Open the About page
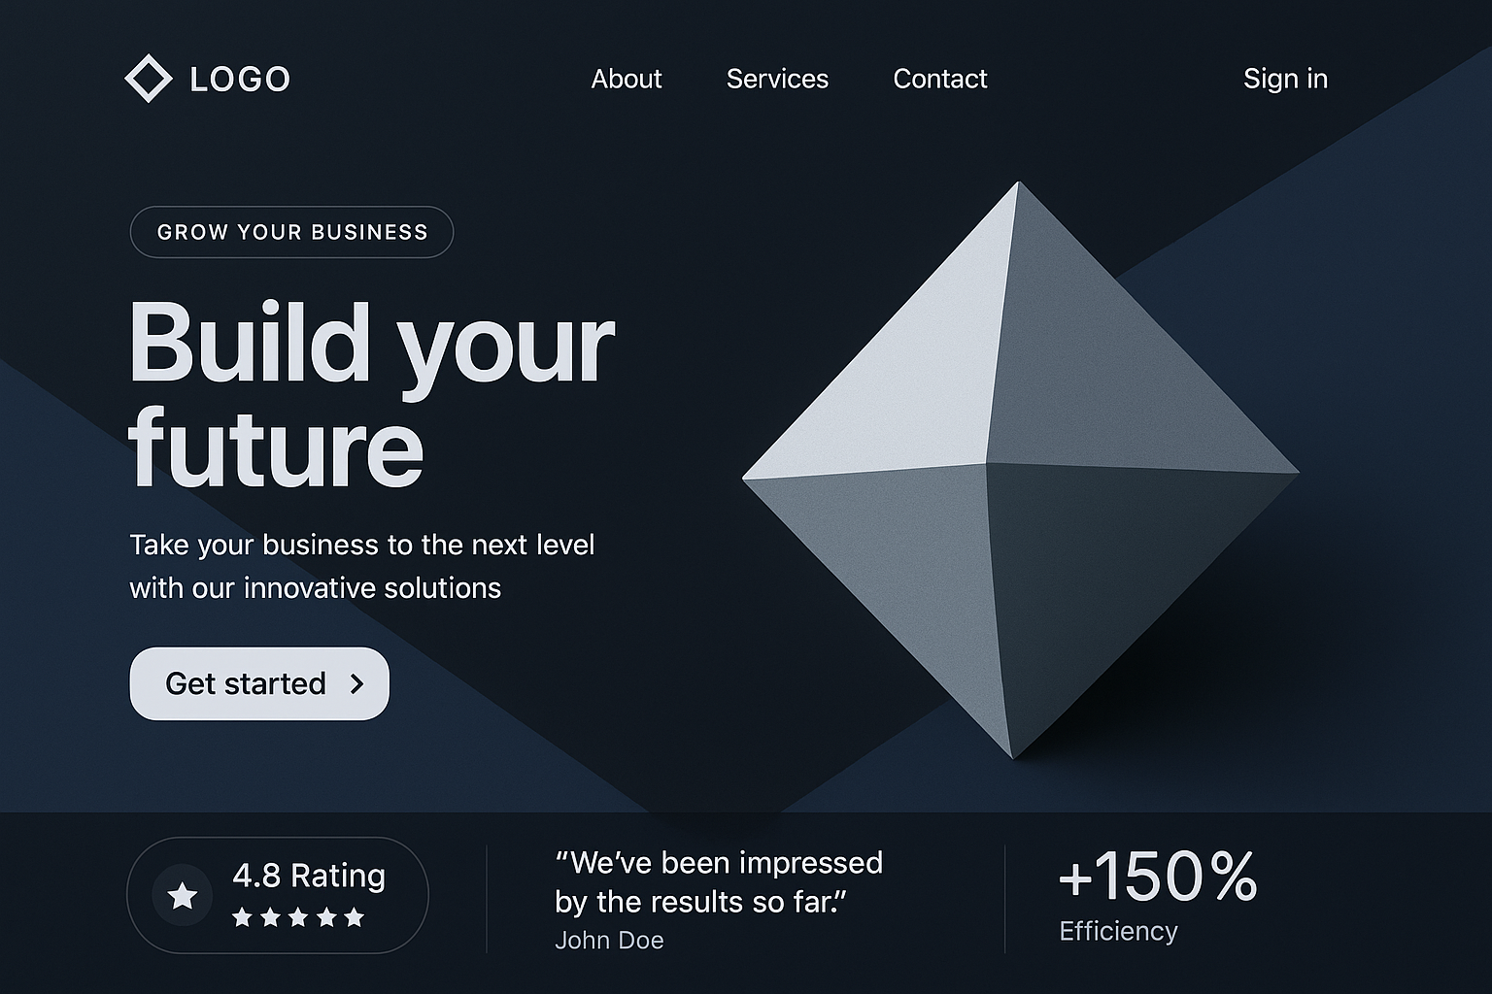Image resolution: width=1492 pixels, height=994 pixels. click(627, 79)
